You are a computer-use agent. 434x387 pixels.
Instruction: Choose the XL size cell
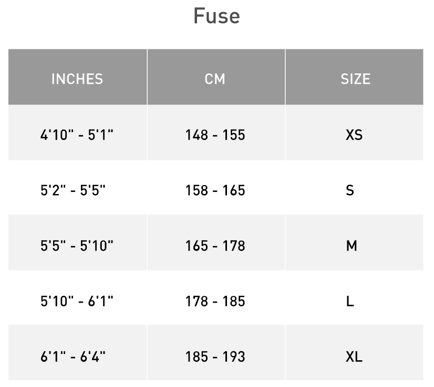[354, 357]
